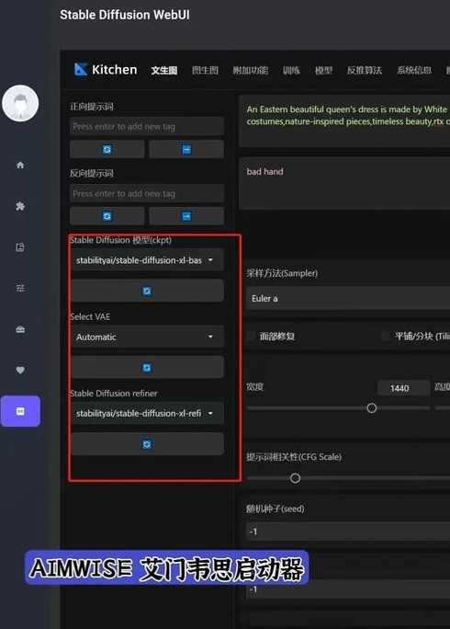The width and height of the screenshot is (450, 629).
Task: Click the 宽度 label
Action: (255, 387)
